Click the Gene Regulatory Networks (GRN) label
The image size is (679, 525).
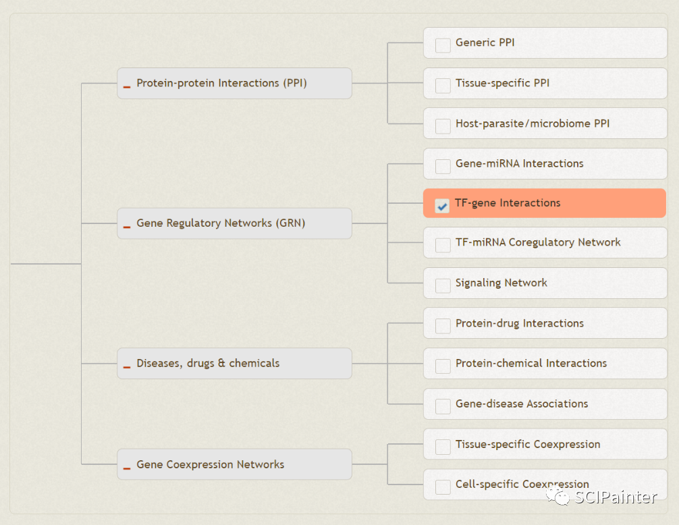click(221, 223)
